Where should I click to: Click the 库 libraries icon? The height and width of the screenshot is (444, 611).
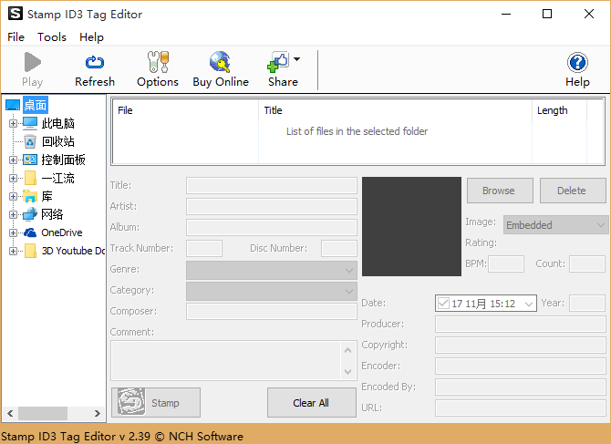pyautogui.click(x=30, y=196)
